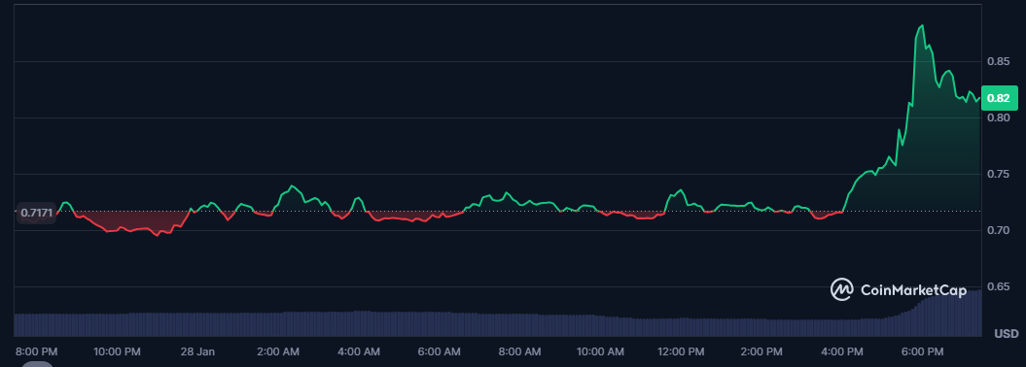Click the 8:00 AM time label
This screenshot has width=1026, height=367.
click(519, 352)
